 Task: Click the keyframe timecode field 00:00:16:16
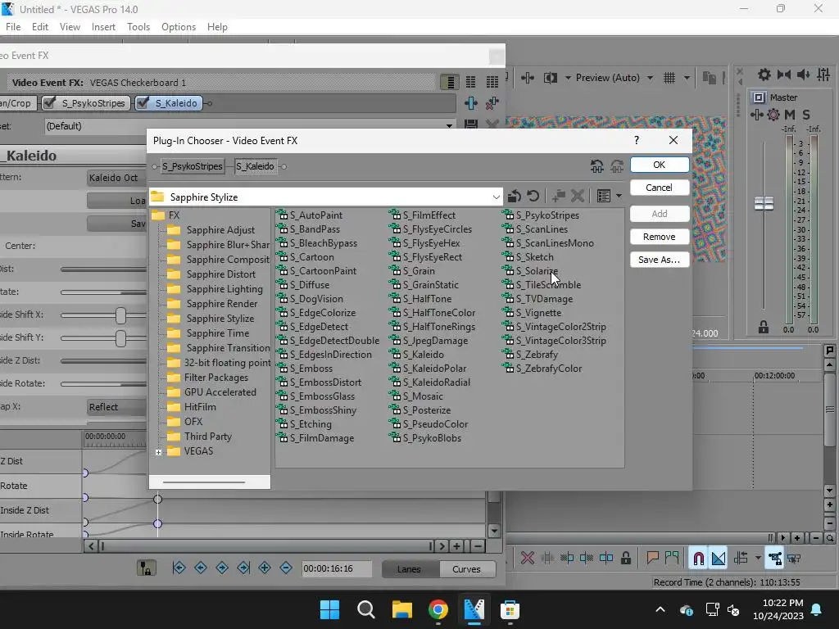coord(337,569)
